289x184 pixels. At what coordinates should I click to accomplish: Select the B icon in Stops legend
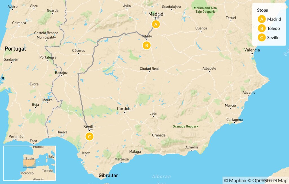262,28
